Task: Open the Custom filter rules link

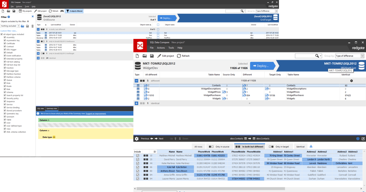Action: (9, 31)
